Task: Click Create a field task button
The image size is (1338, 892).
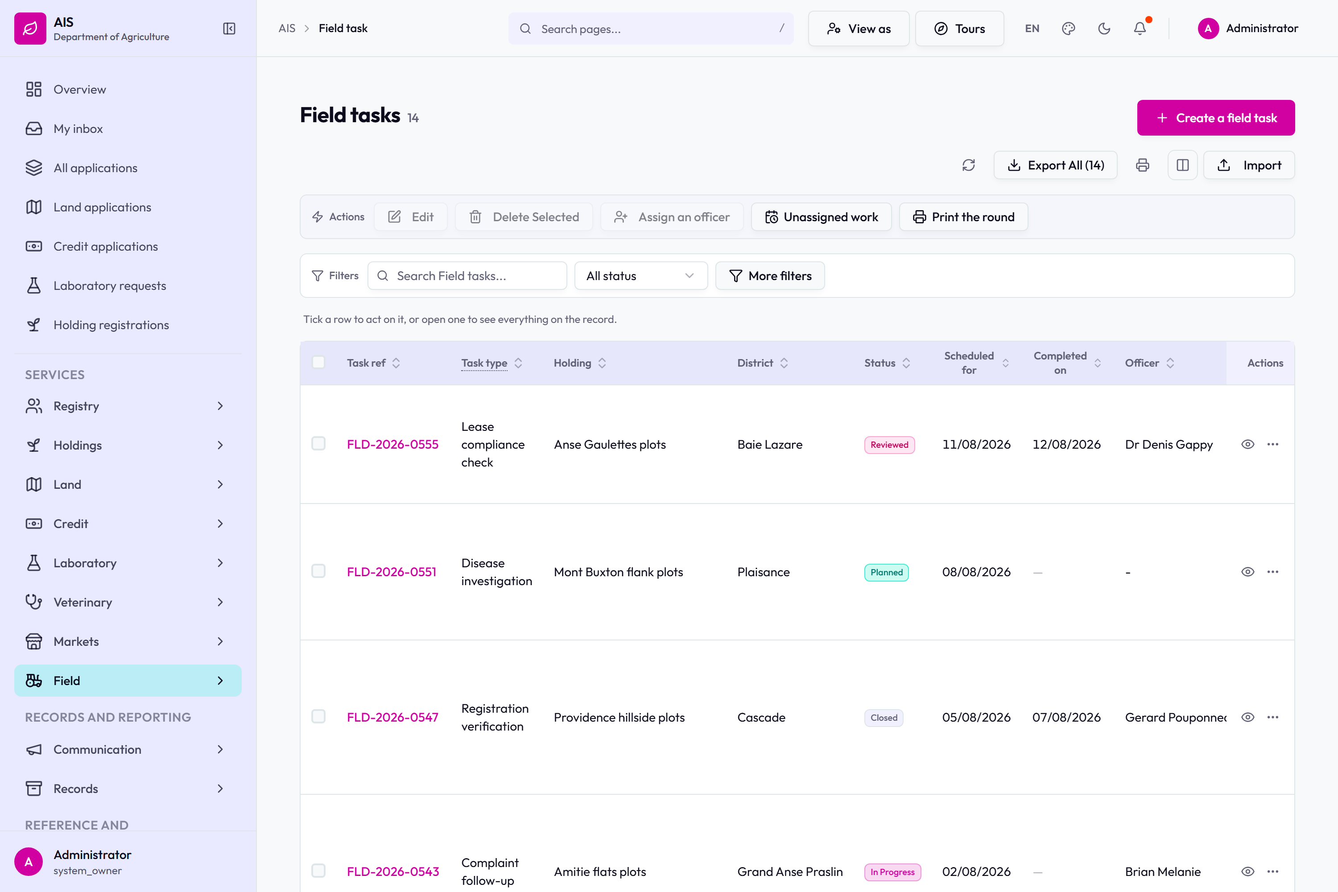Action: click(1216, 118)
